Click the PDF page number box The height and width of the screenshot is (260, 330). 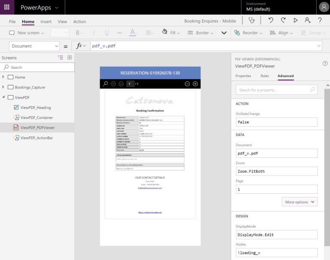coord(130,84)
